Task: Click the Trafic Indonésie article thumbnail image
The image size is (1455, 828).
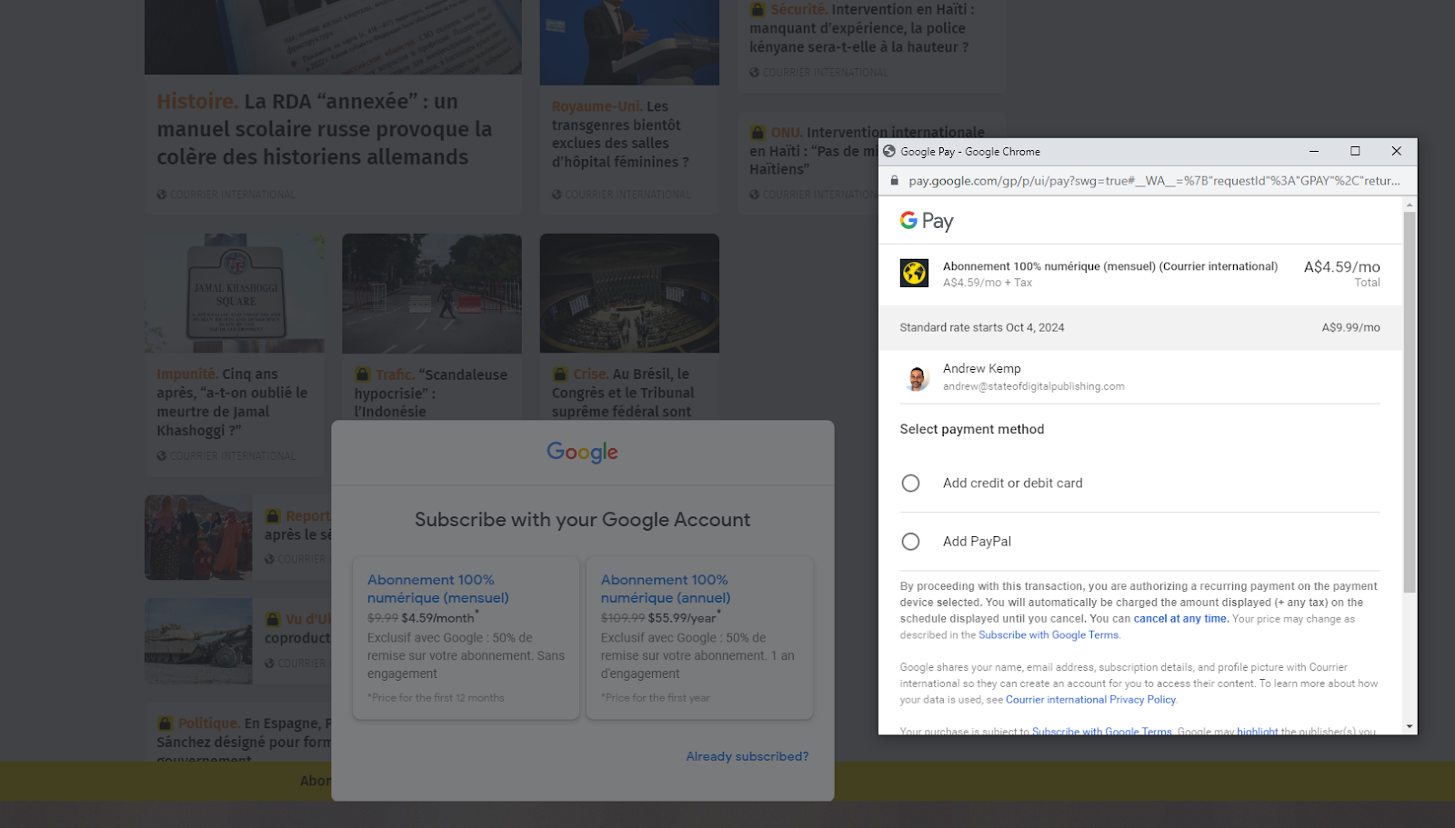Action: coord(432,293)
